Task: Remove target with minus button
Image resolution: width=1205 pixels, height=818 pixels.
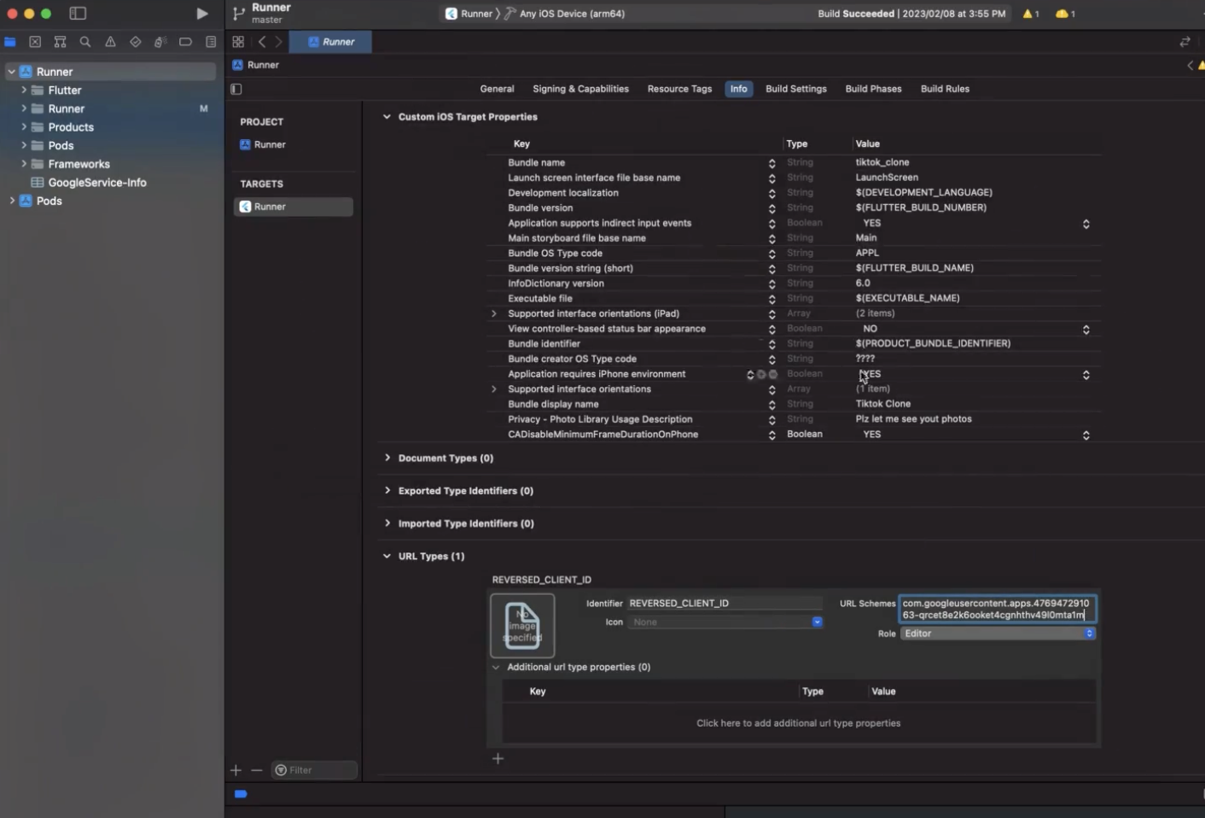Action: (256, 770)
